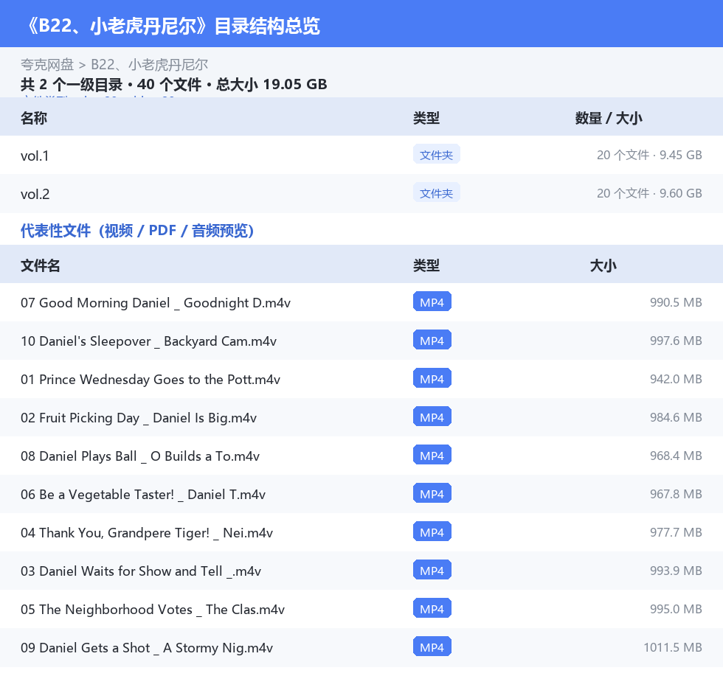Click the '993.9 MB' size value
Screen dimensions: 723x690
click(x=676, y=571)
